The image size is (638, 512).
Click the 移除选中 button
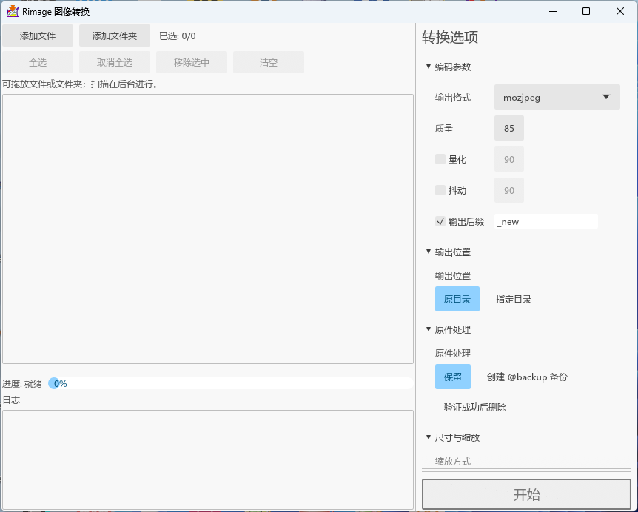pyautogui.click(x=191, y=62)
